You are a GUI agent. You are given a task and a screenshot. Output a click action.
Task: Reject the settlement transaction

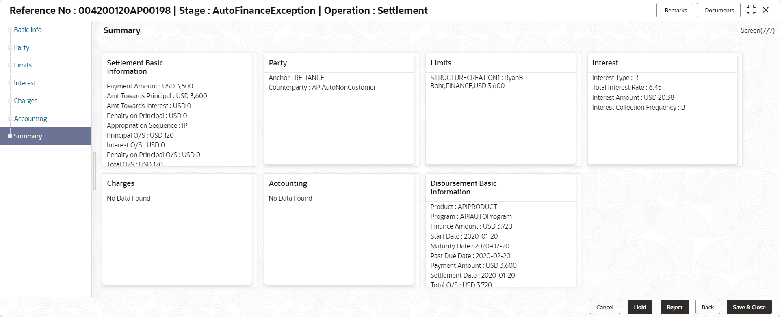click(x=674, y=307)
